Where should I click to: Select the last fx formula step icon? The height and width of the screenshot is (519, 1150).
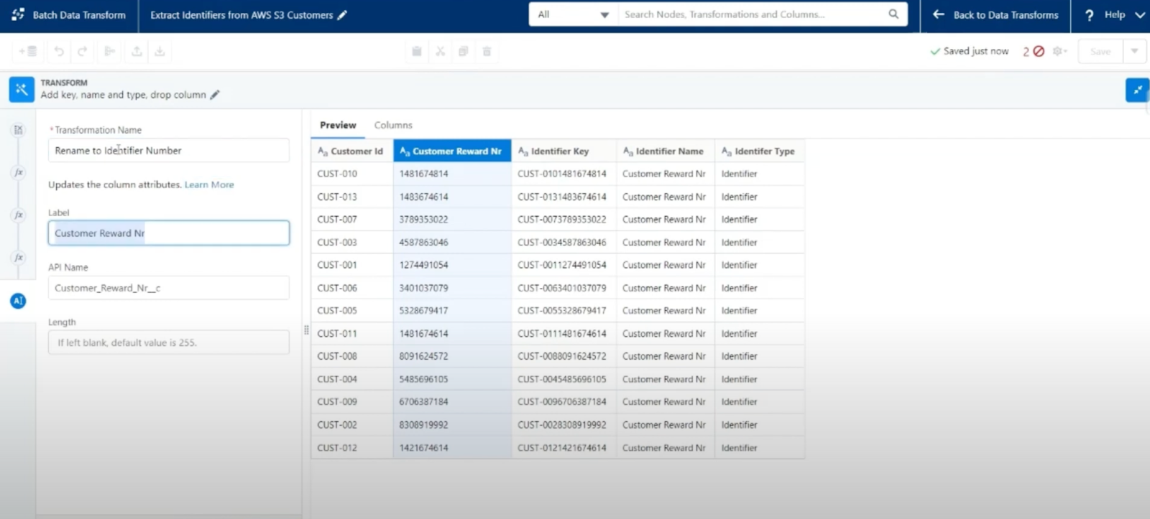(x=19, y=257)
